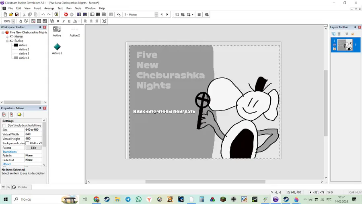Pin the Properties panel

tap(40, 108)
